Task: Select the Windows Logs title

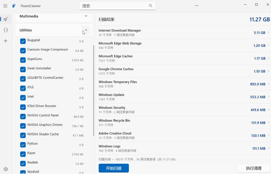Action: [109, 146]
